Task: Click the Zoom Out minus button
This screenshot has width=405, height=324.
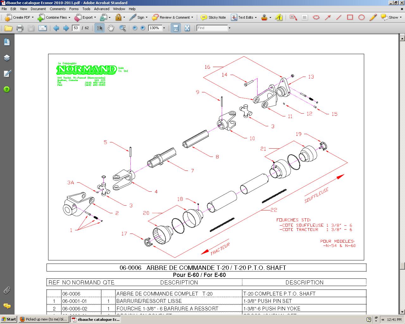Action: (x=135, y=28)
